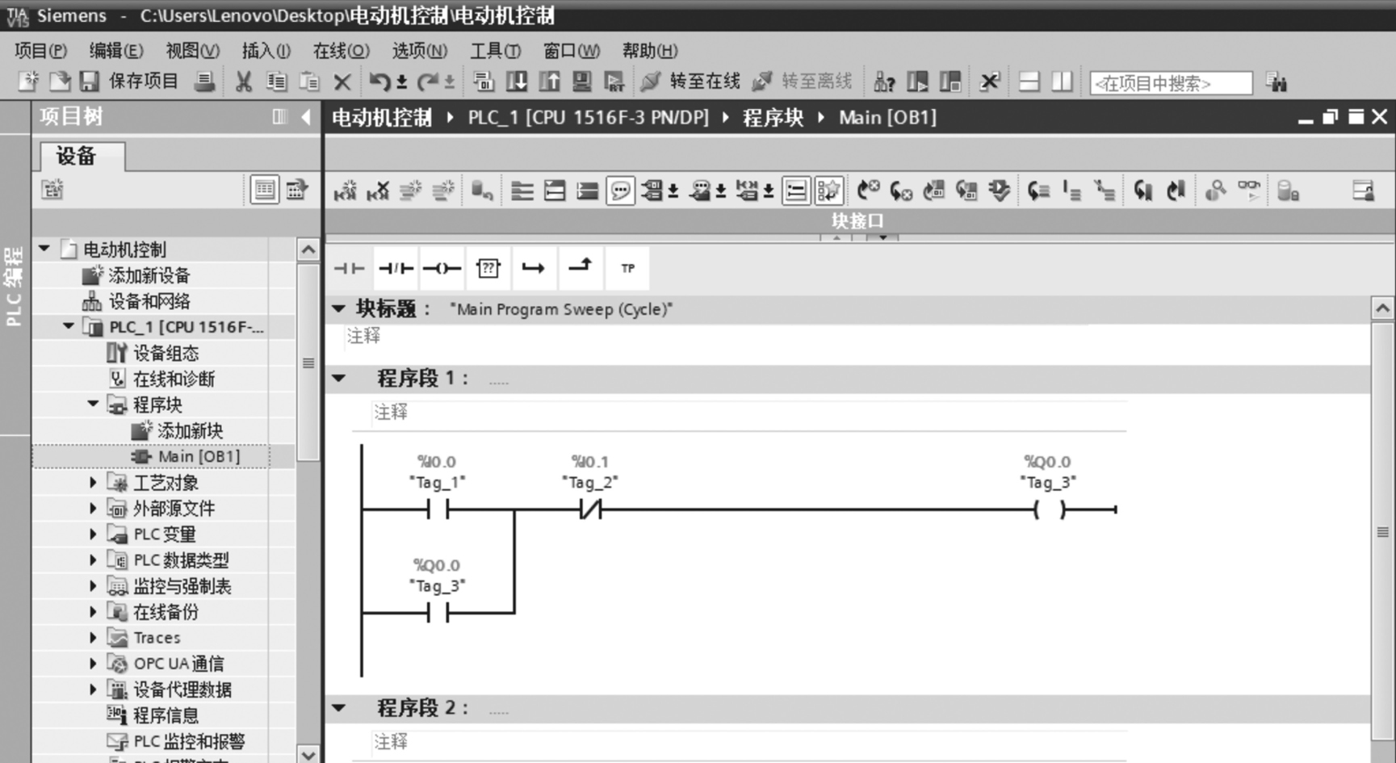Click the undo arrow icon
Image resolution: width=1396 pixels, height=763 pixels.
coord(379,82)
